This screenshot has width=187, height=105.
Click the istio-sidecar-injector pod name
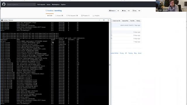pos(32,54)
